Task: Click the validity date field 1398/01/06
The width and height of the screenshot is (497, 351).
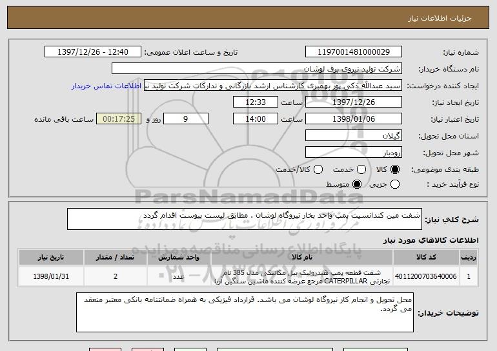Action: point(354,119)
